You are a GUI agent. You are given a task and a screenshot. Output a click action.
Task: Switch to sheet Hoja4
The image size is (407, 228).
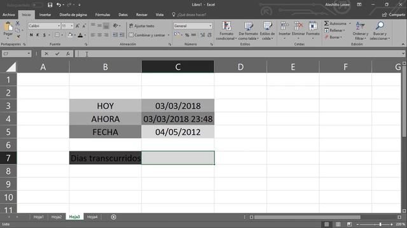pyautogui.click(x=92, y=217)
